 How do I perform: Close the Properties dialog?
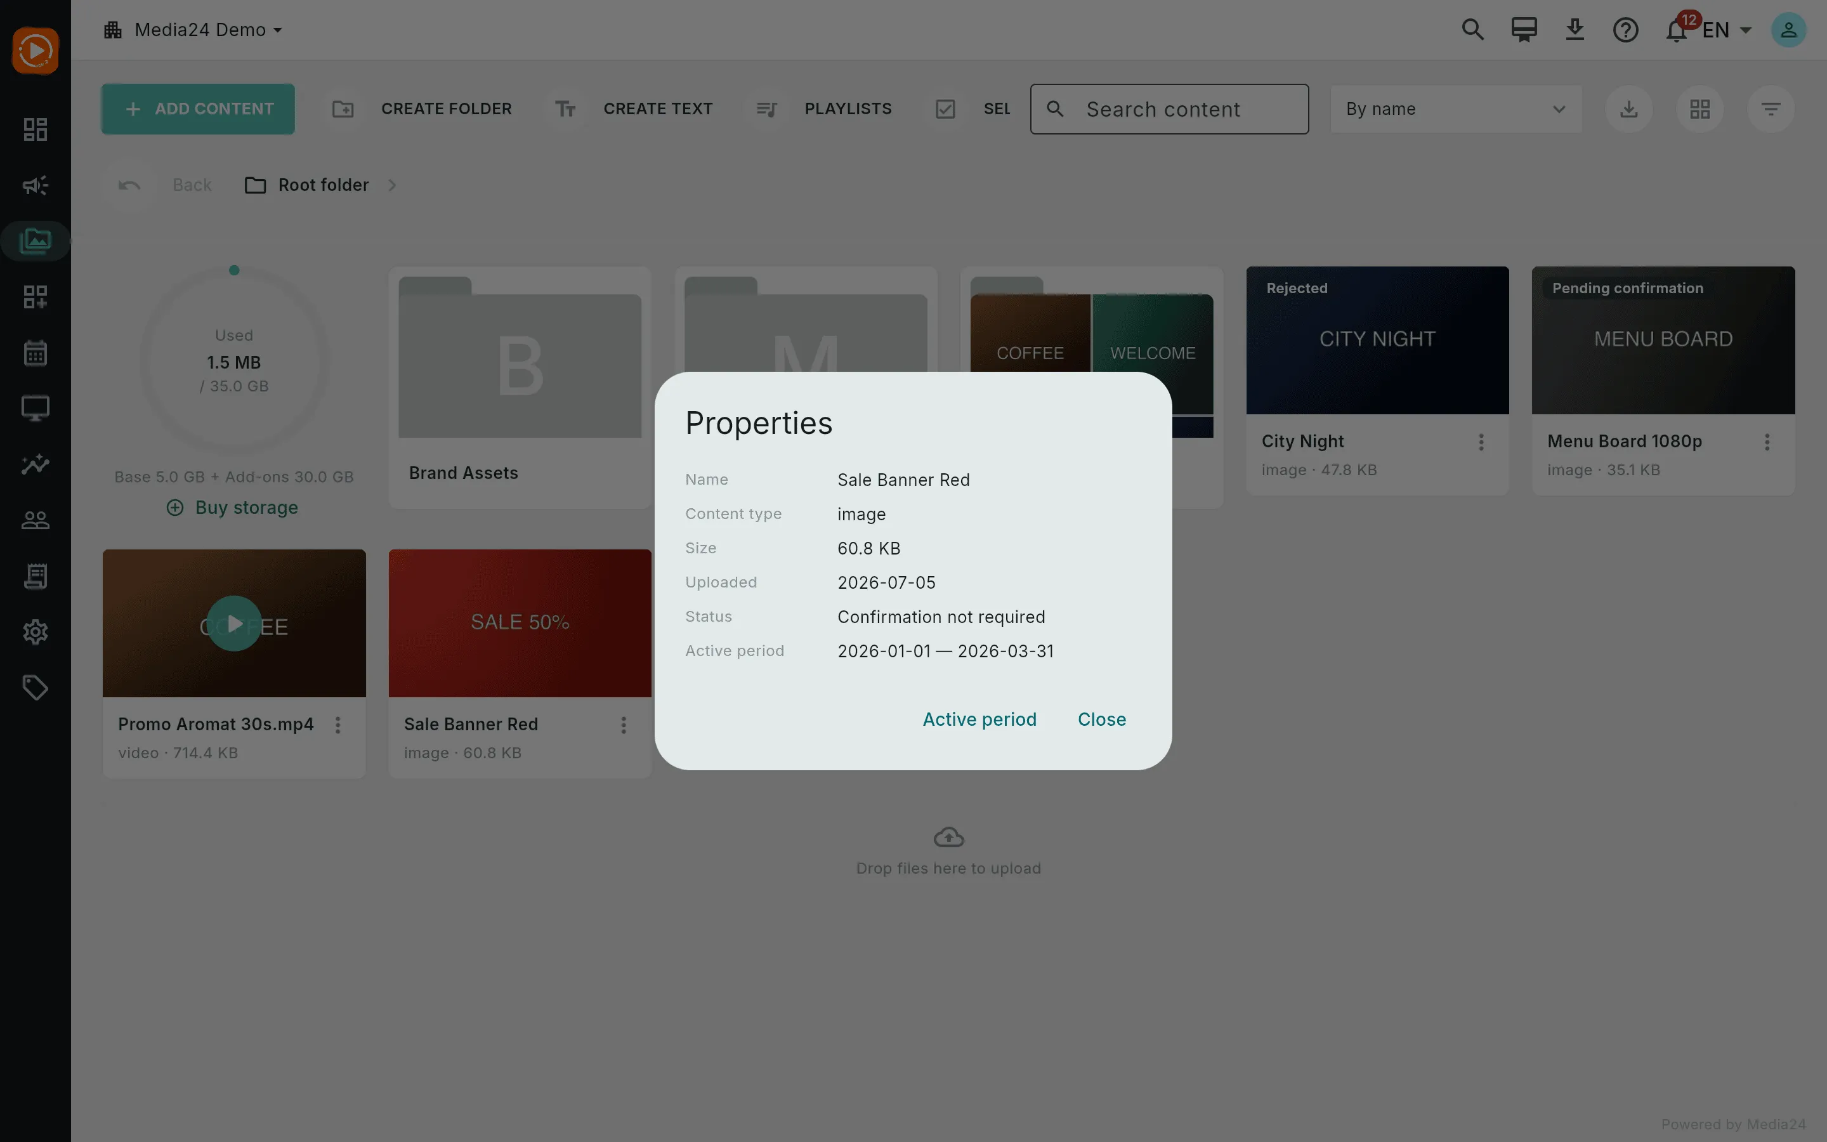[x=1101, y=719]
